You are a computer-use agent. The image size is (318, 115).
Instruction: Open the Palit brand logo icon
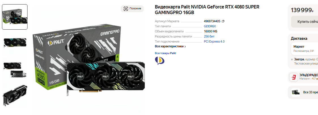160,61
